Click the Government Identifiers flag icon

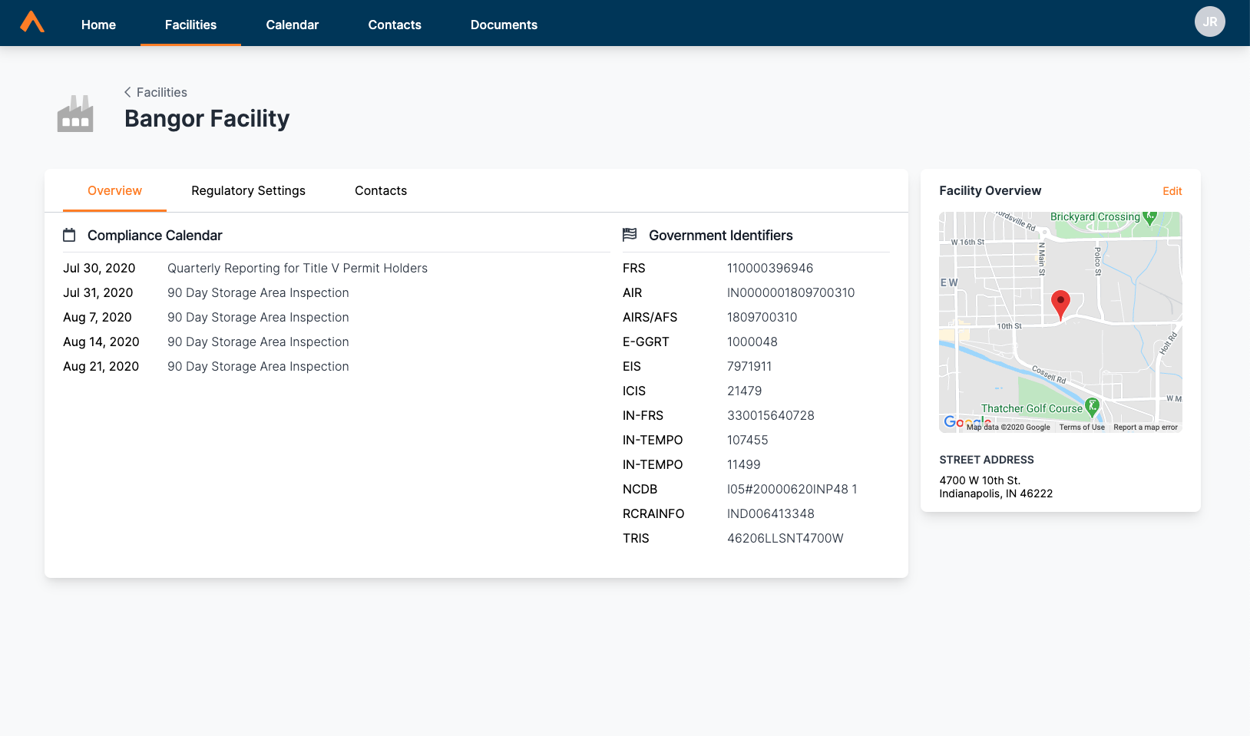630,235
